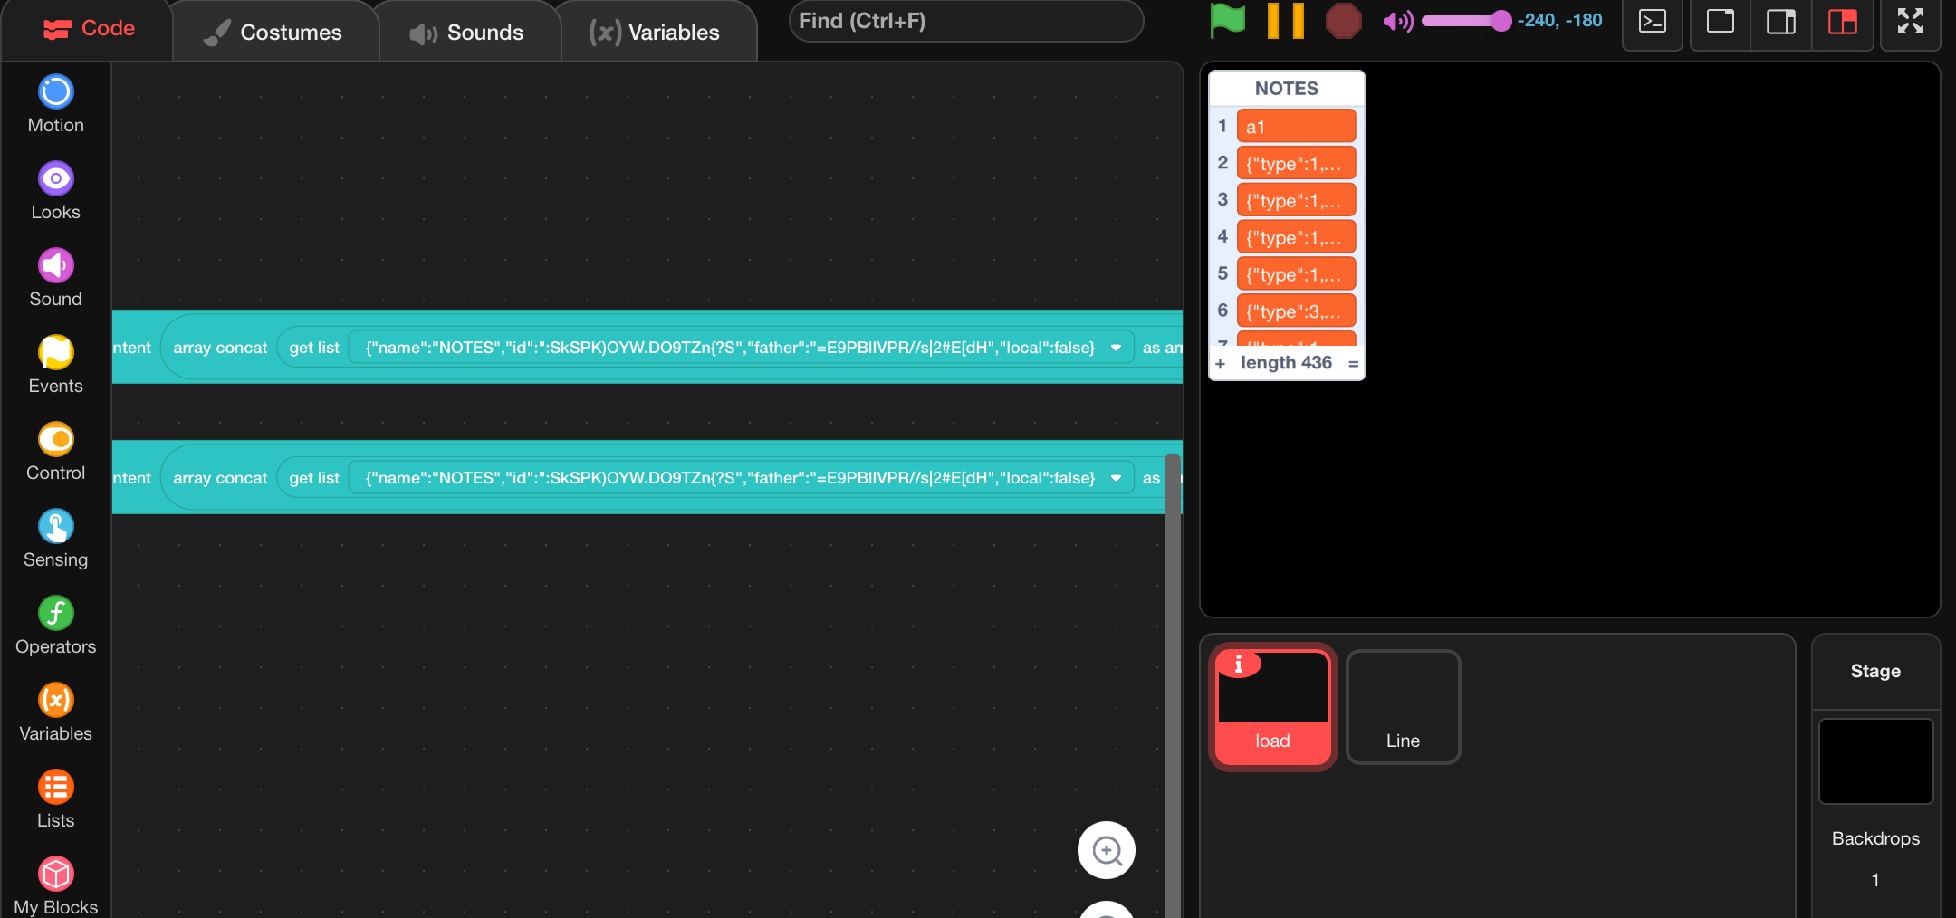Zoom in on the code workspace
This screenshot has height=918, width=1956.
[1106, 850]
